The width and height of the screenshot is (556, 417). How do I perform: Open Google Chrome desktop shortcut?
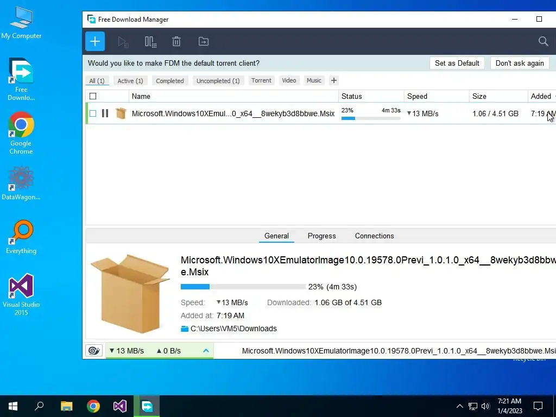[x=21, y=134]
